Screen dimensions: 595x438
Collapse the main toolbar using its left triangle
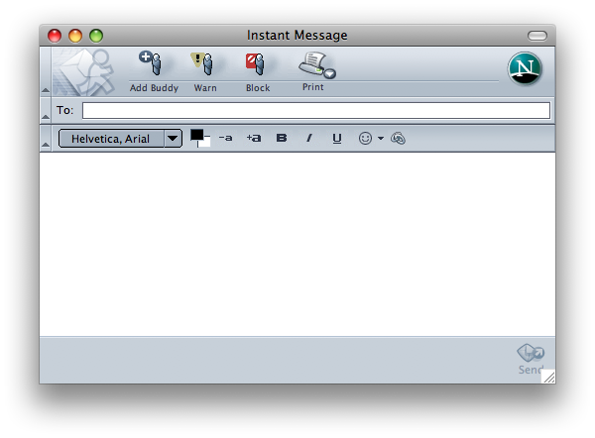45,90
